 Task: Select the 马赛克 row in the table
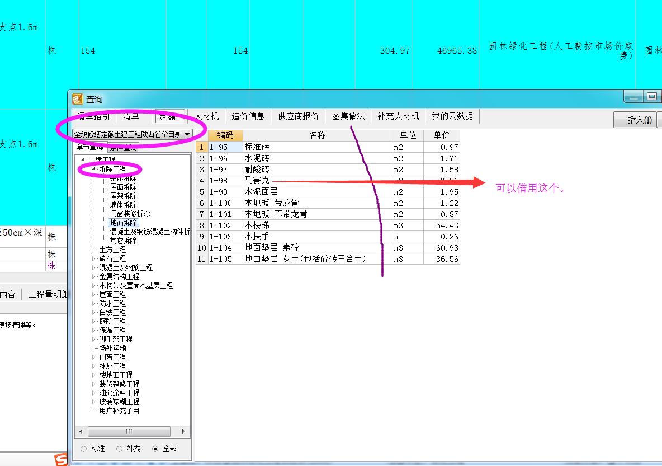pos(261,181)
